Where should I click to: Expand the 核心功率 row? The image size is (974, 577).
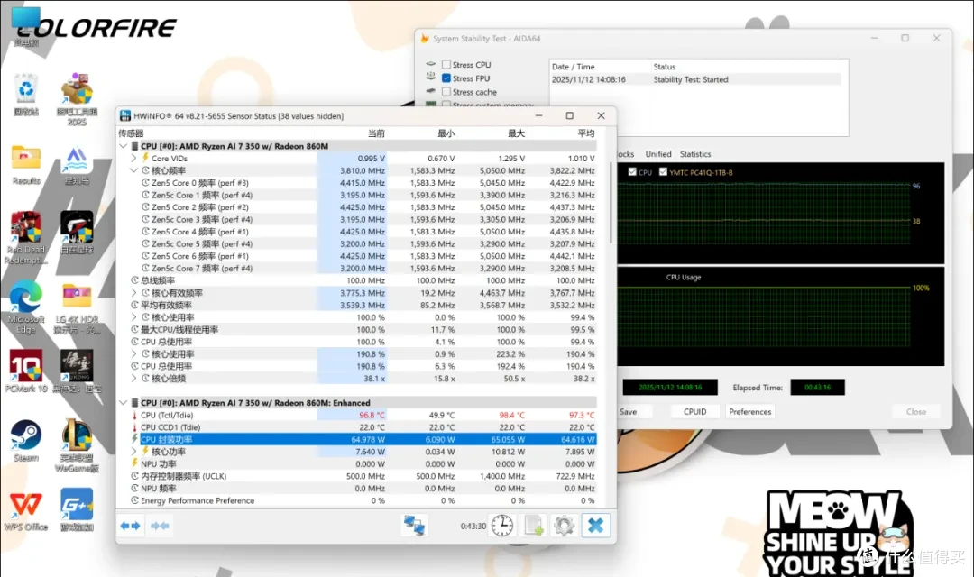[133, 452]
